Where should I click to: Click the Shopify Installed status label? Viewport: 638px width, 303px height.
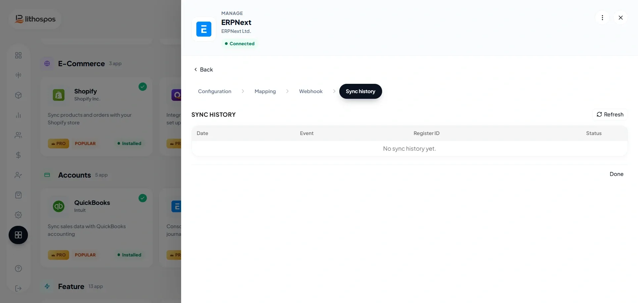pos(129,143)
